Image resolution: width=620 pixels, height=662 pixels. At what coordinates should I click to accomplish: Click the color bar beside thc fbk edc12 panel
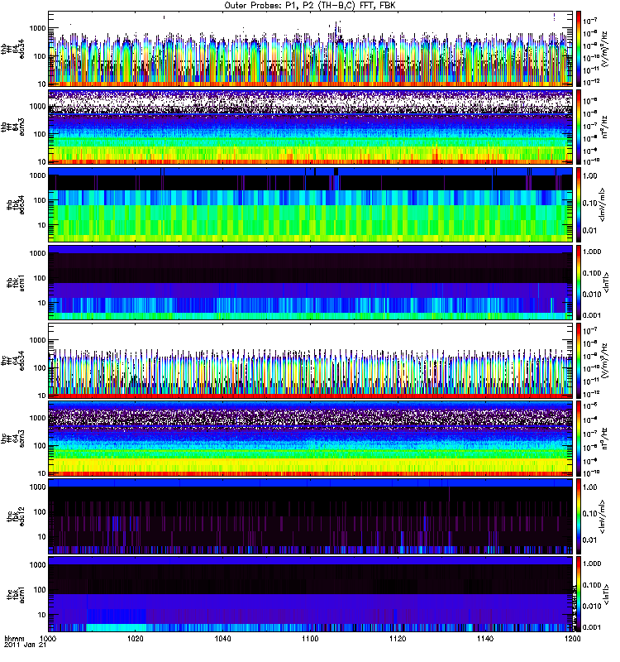point(579,516)
